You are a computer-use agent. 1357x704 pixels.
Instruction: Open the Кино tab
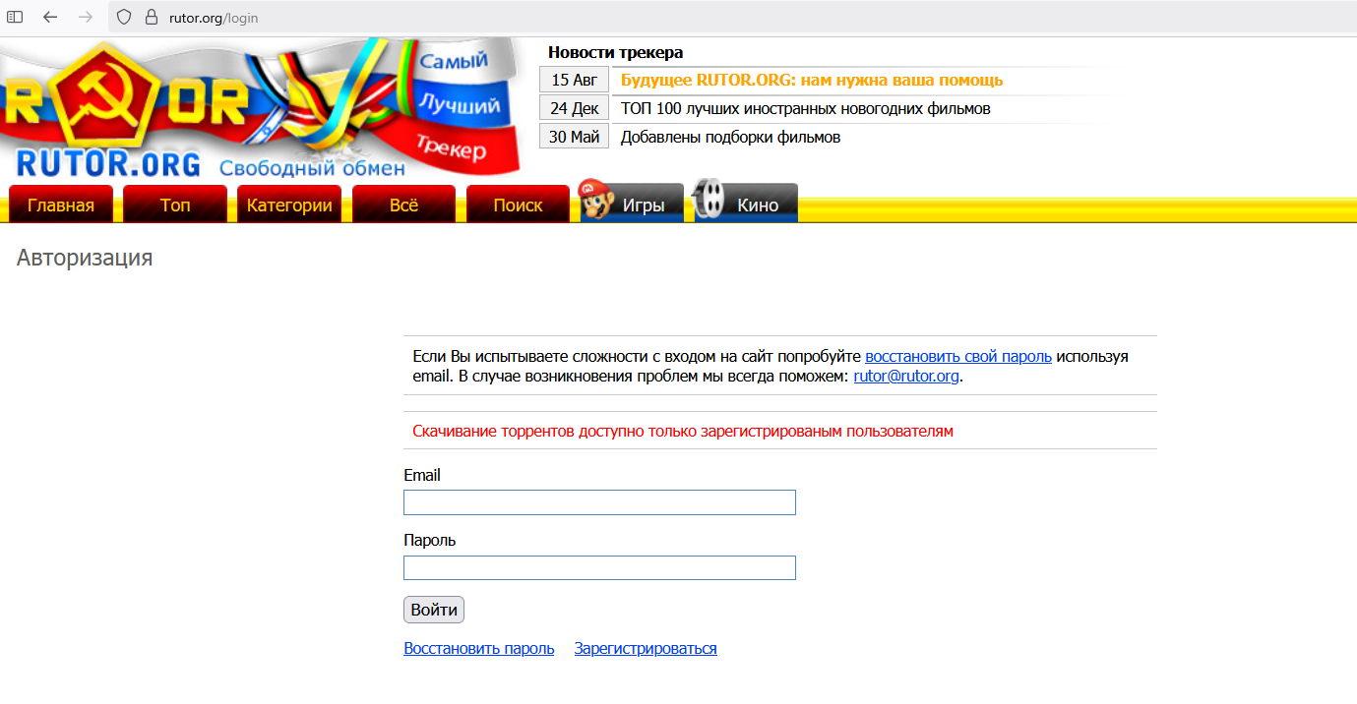(x=746, y=203)
